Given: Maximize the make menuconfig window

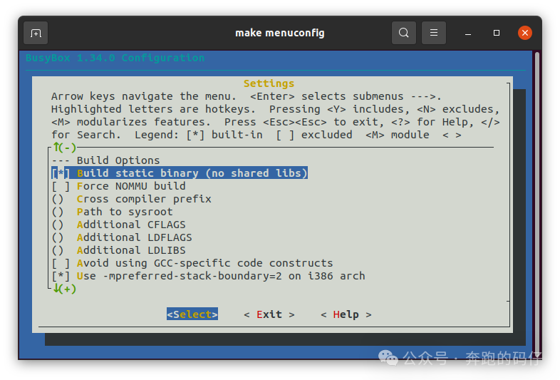Looking at the screenshot, I should [x=497, y=33].
